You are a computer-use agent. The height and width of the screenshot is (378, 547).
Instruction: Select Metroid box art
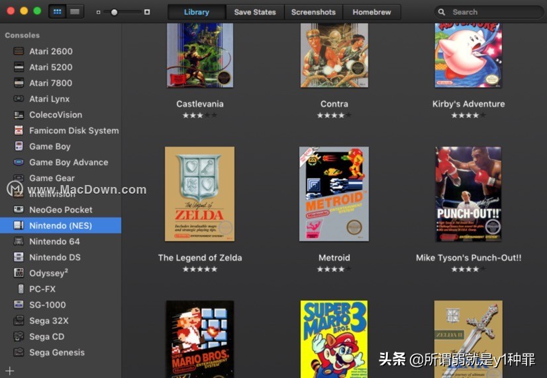click(334, 194)
